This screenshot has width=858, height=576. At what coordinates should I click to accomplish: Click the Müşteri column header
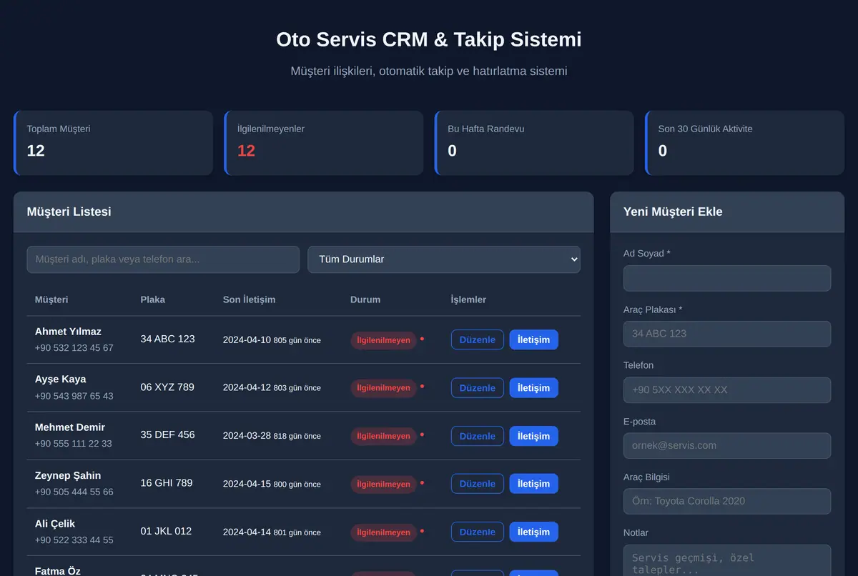[51, 300]
